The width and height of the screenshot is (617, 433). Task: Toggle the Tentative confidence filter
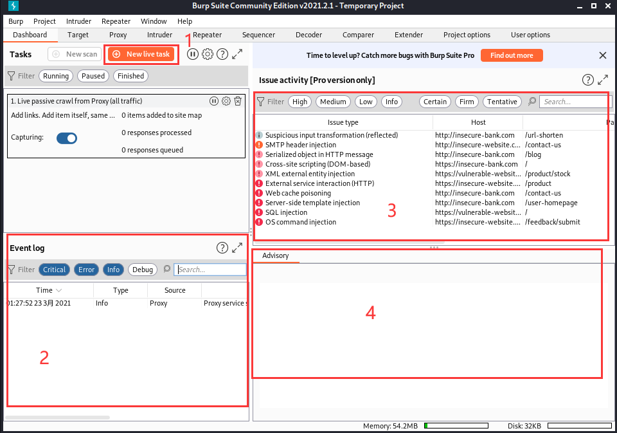click(502, 102)
